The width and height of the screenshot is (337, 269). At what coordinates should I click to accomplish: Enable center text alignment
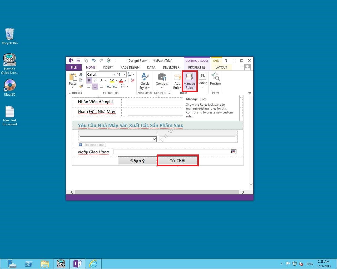tap(95, 86)
